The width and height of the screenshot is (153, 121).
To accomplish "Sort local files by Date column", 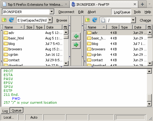I will click(54, 27).
